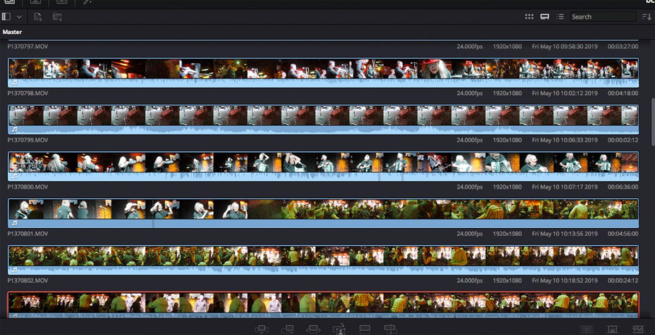Apply the Dissolve transition icon
Viewport: 655px width, 335px height.
(612, 329)
